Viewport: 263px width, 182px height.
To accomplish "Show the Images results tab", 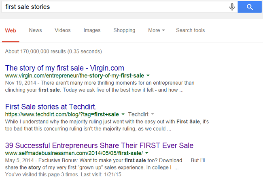I will click(92, 30).
